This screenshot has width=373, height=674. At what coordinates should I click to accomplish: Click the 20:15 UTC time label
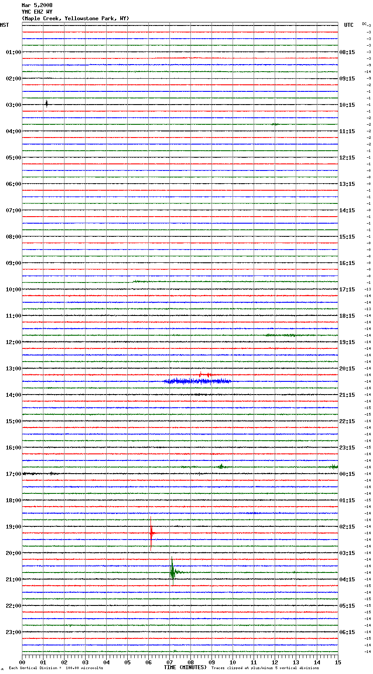pos(347,369)
